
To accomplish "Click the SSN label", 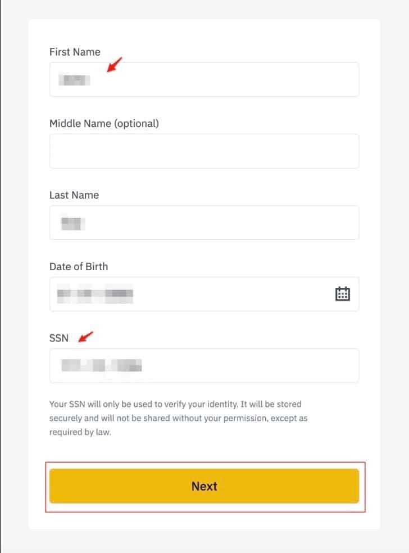I will coord(59,338).
